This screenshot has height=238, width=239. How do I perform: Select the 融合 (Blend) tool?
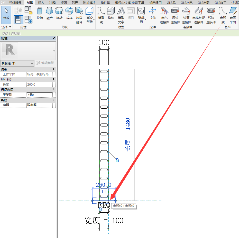point(50,13)
